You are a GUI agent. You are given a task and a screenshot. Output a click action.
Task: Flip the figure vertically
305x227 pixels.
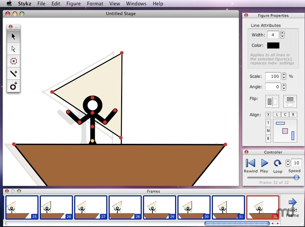tap(290, 101)
